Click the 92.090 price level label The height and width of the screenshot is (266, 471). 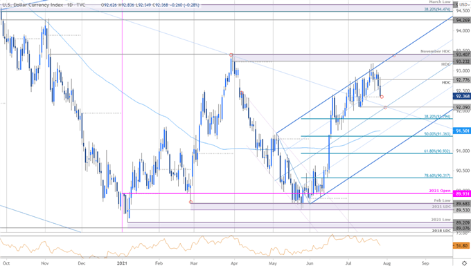coord(461,107)
